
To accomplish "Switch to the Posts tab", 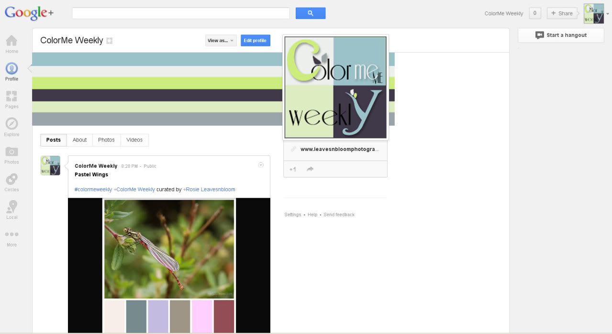I will (54, 140).
